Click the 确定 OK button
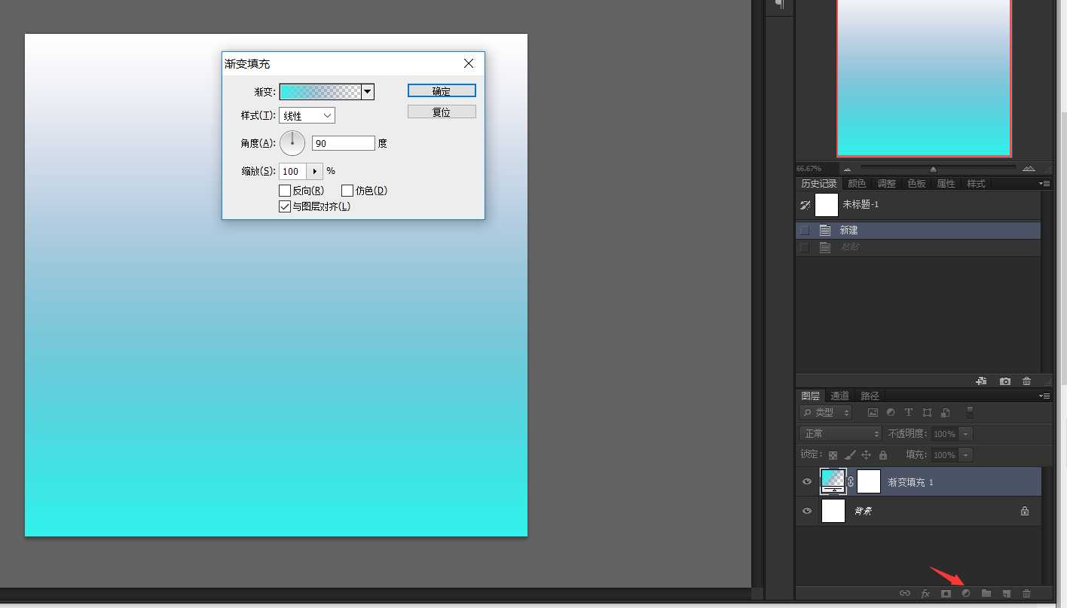Screen dimensions: 1067x608 tap(442, 91)
